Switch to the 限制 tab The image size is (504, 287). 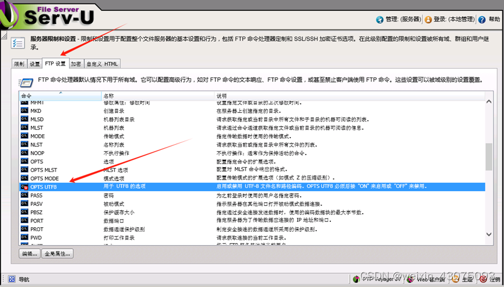click(x=19, y=64)
